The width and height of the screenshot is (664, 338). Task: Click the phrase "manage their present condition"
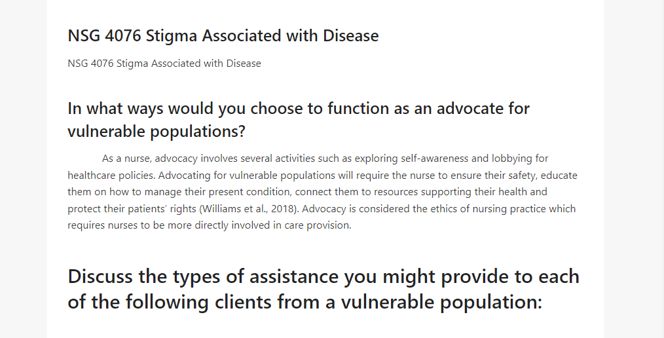click(x=217, y=192)
